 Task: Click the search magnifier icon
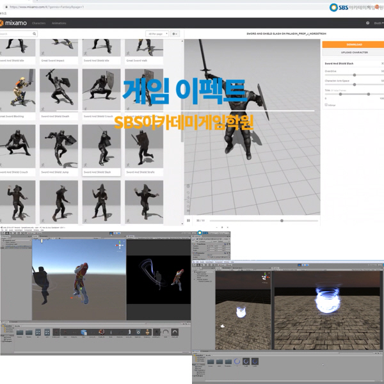pyautogui.click(x=35, y=34)
